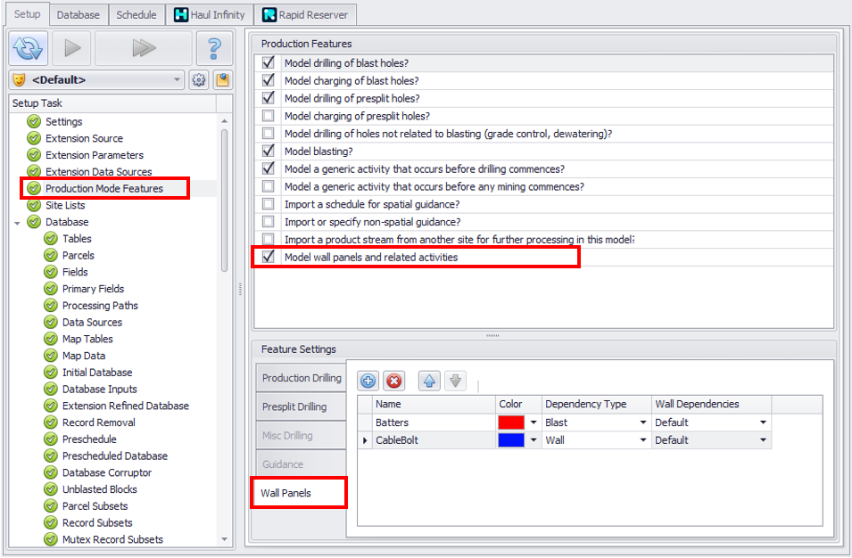Switch to the Schedule tab
This screenshot has width=852, height=558.
point(136,14)
